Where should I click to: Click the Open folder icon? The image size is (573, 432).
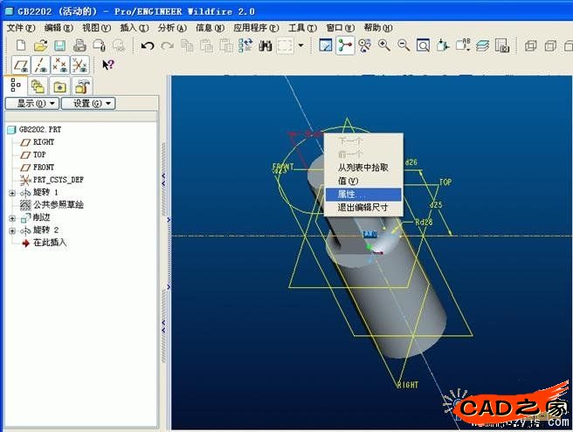click(x=40, y=45)
